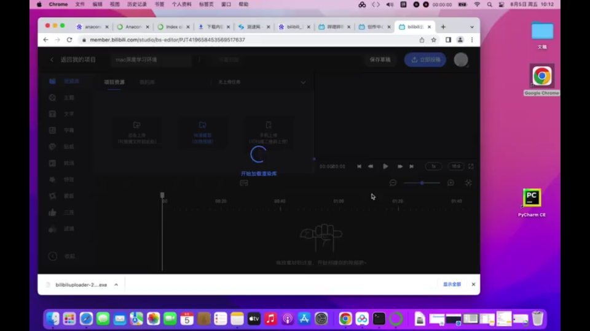The height and width of the screenshot is (331, 590).
Task: Click 显示全部 in the downloads bar
Action: [x=452, y=284]
